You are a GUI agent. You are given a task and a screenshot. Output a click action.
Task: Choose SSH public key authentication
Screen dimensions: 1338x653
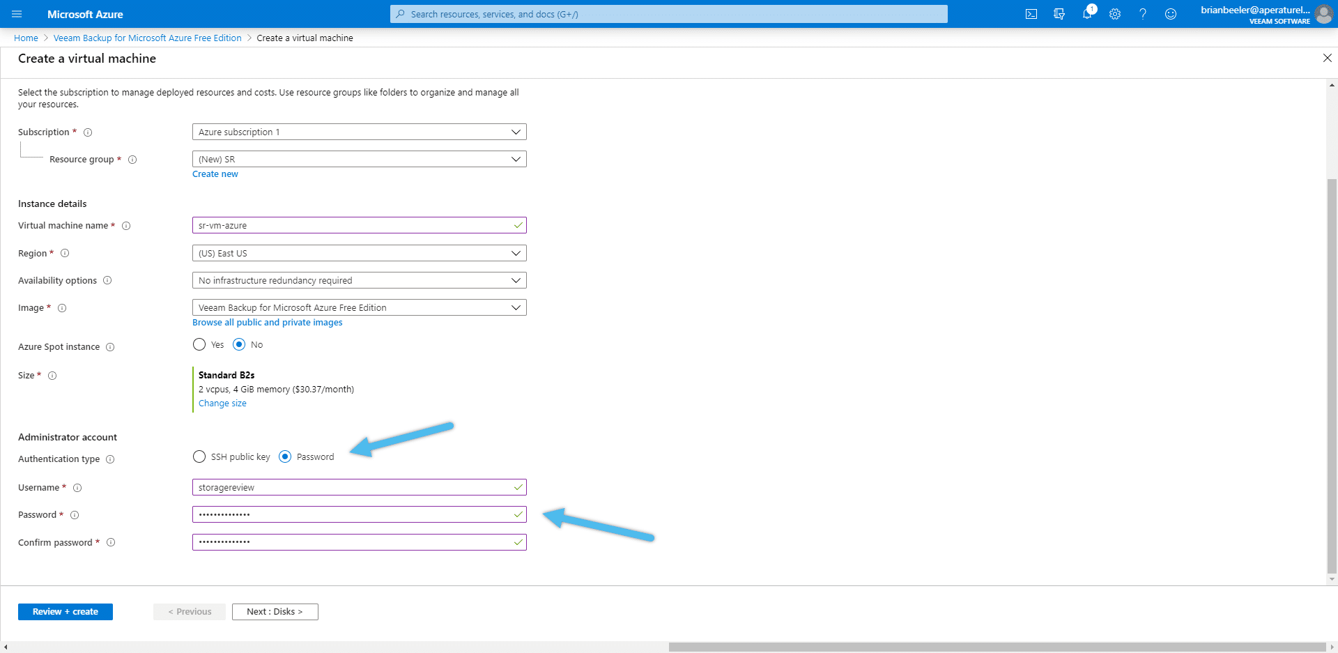tap(199, 456)
